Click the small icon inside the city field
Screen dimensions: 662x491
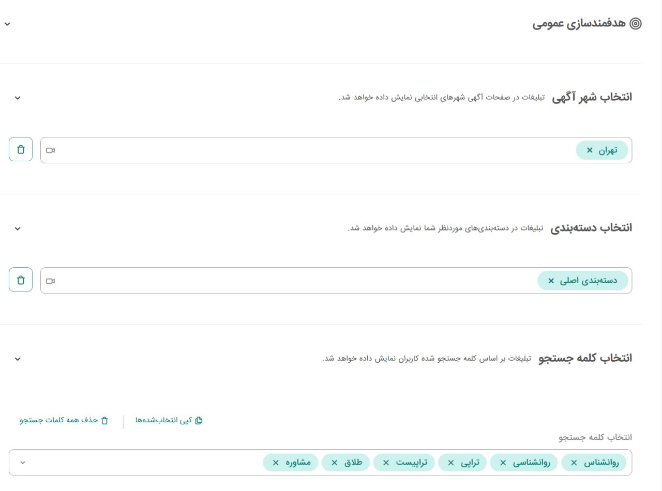tap(50, 150)
